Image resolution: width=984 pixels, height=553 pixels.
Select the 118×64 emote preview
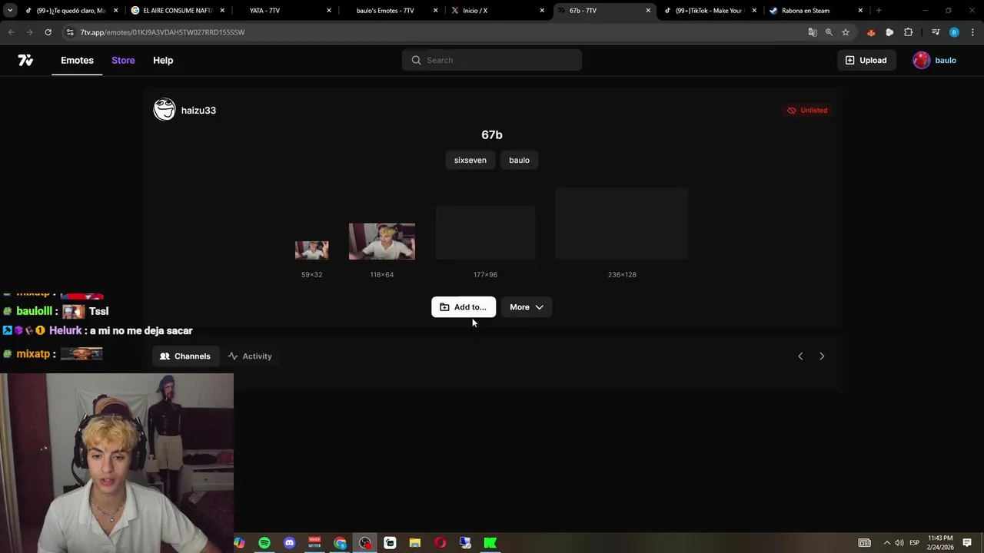[x=382, y=241]
